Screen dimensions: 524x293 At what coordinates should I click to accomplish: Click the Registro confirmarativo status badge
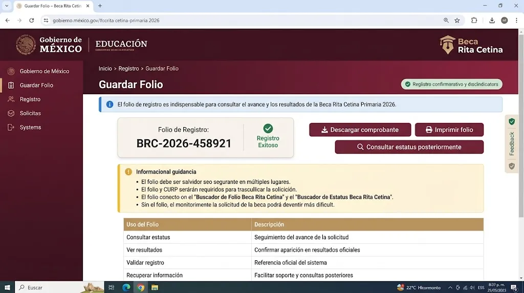(x=451, y=85)
